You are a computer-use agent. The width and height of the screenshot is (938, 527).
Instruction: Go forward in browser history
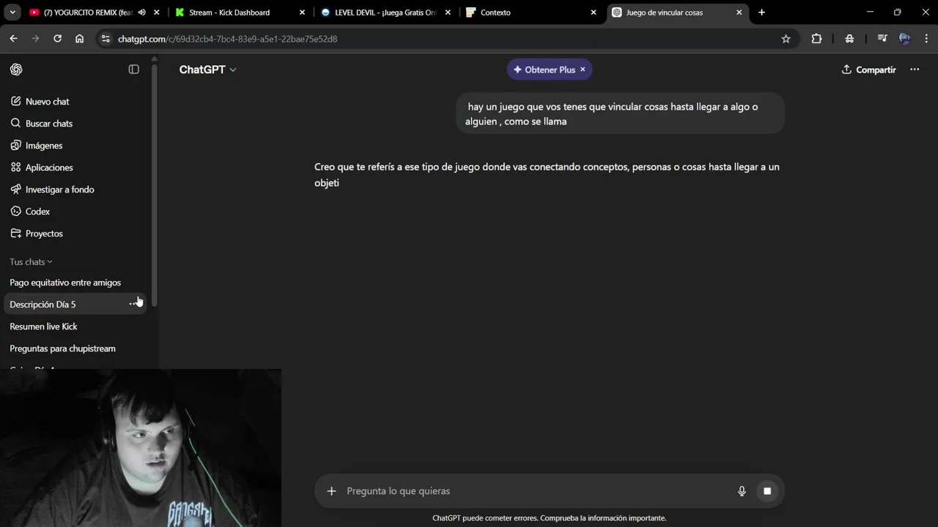[35, 39]
